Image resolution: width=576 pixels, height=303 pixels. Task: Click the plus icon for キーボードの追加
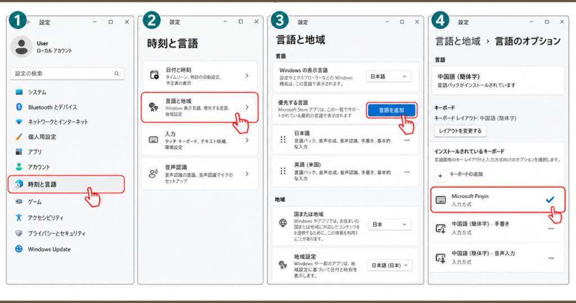tap(440, 176)
